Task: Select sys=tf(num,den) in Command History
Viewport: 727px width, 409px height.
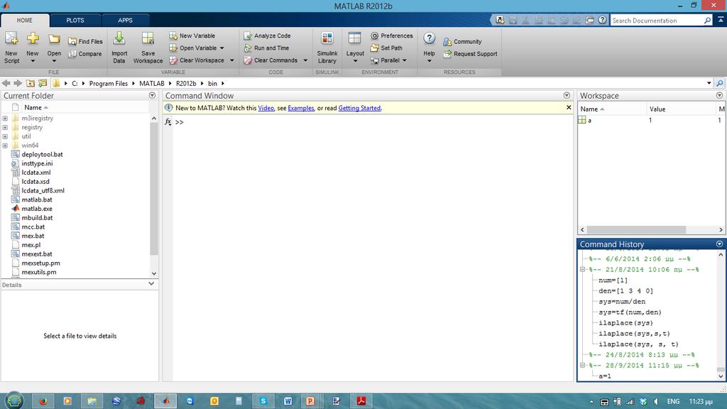Action: point(630,312)
